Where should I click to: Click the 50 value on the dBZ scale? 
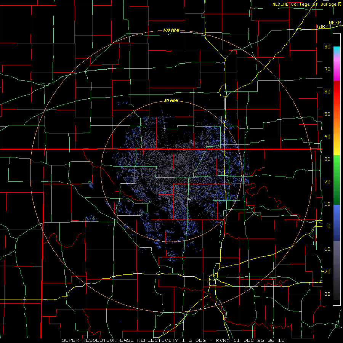327,114
